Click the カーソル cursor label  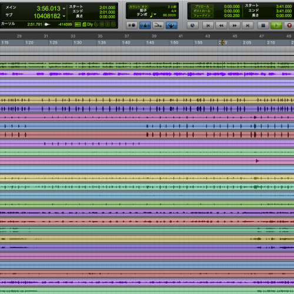point(8,24)
